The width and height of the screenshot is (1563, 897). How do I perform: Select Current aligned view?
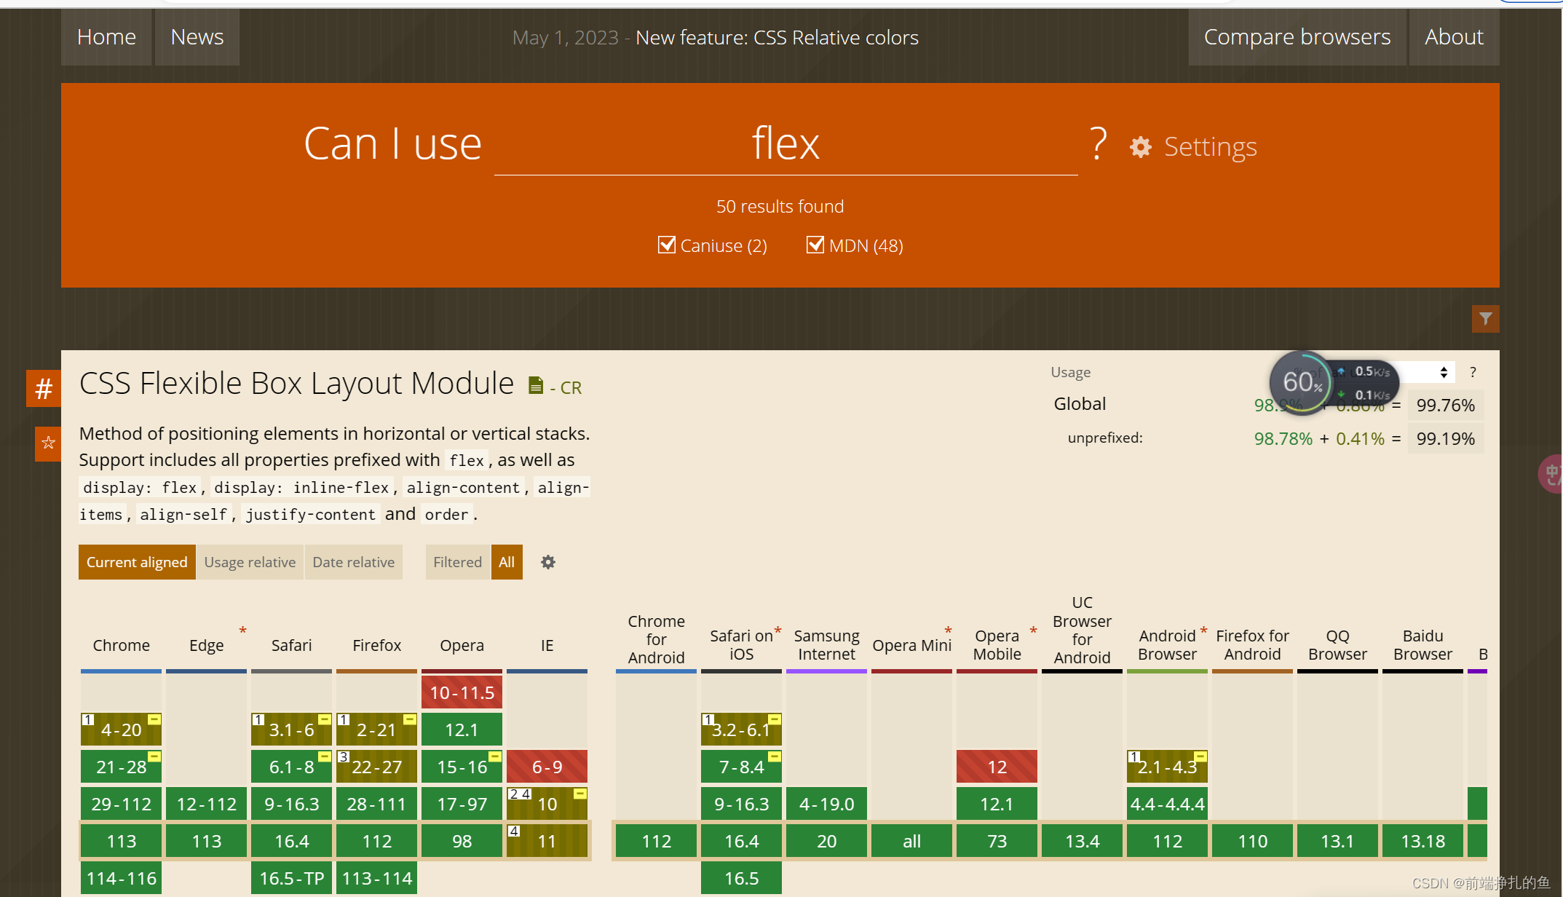point(137,562)
